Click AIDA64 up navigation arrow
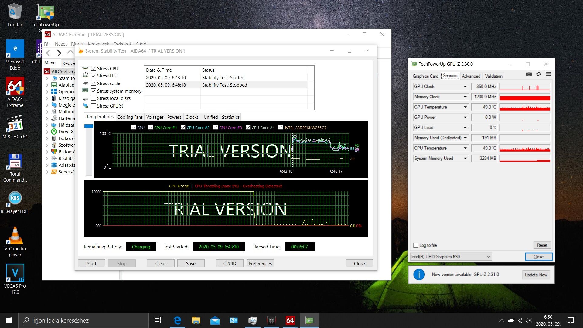The height and width of the screenshot is (328, 583). [x=70, y=52]
